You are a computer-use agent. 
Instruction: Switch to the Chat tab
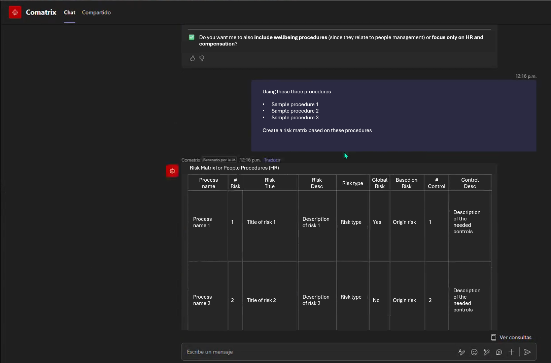[x=70, y=12]
